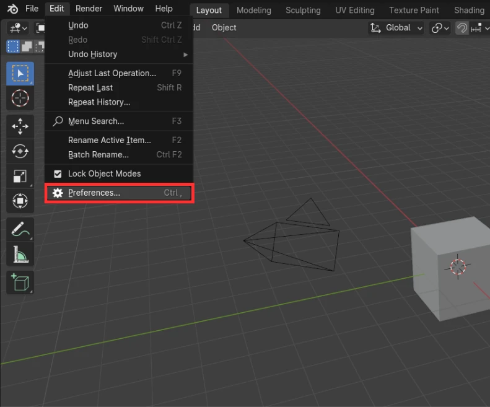Open the File menu
This screenshot has width=490, height=407.
32,9
